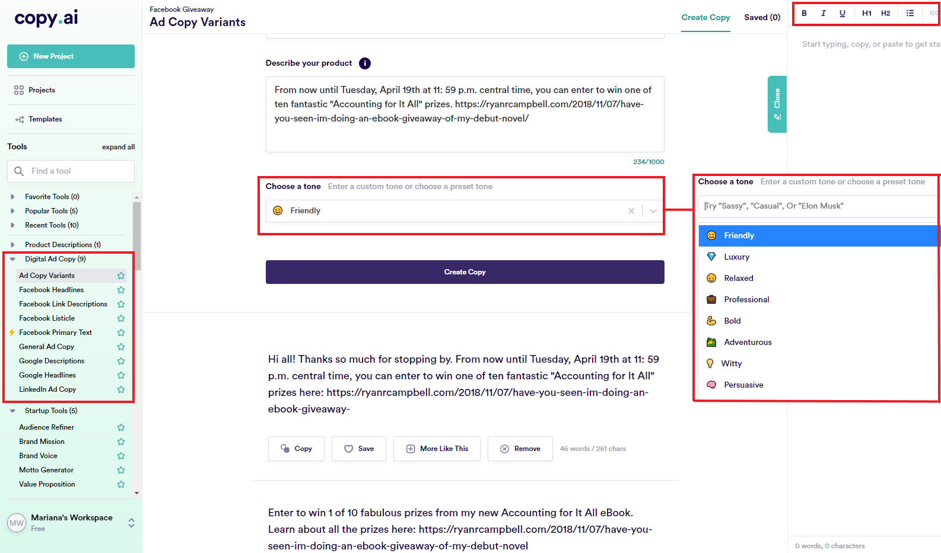Choose the Relaxed tone option
The image size is (941, 553).
point(819,279)
